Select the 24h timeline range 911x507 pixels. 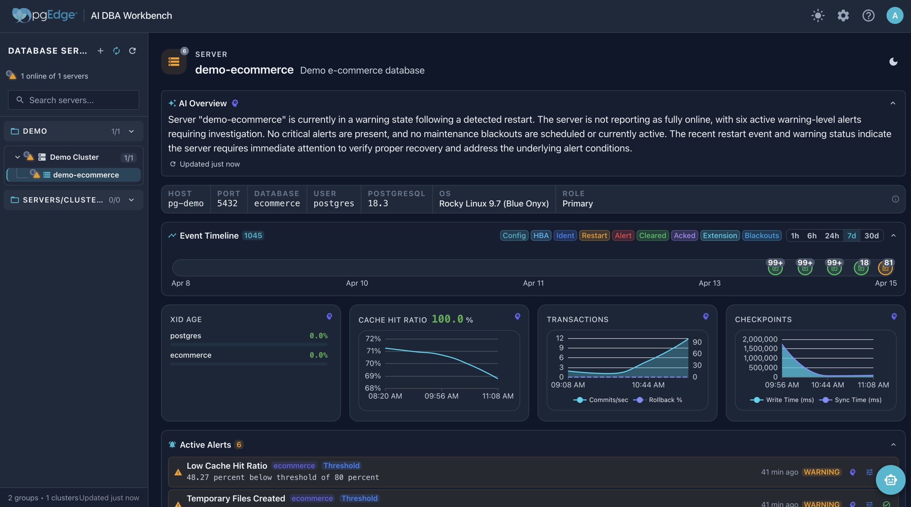pyautogui.click(x=831, y=236)
